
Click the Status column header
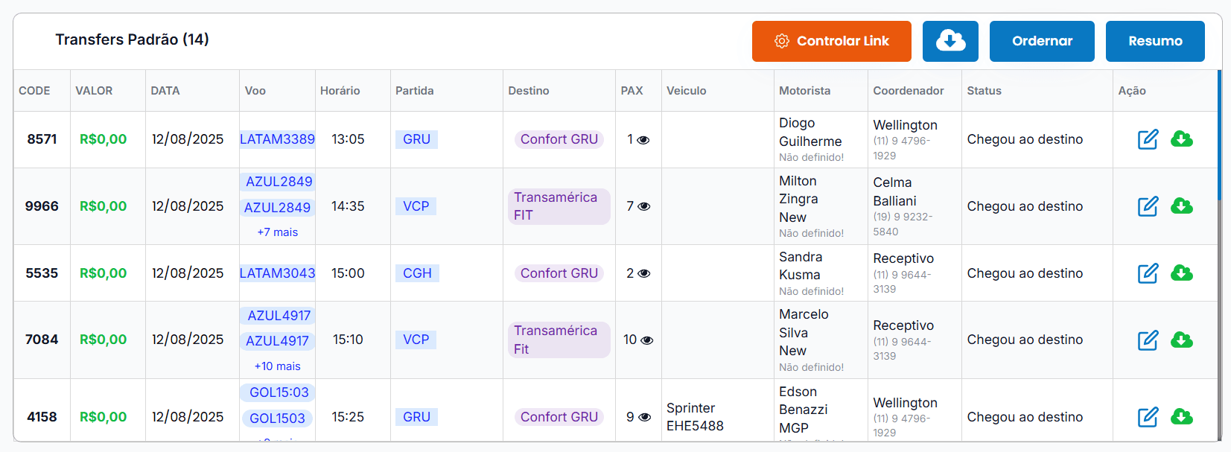point(984,90)
